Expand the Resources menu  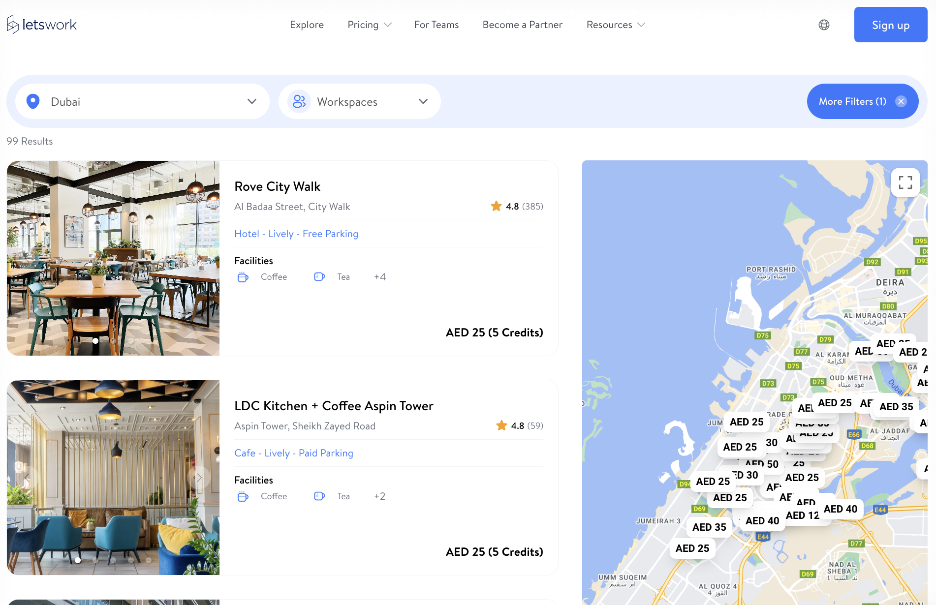pos(616,25)
